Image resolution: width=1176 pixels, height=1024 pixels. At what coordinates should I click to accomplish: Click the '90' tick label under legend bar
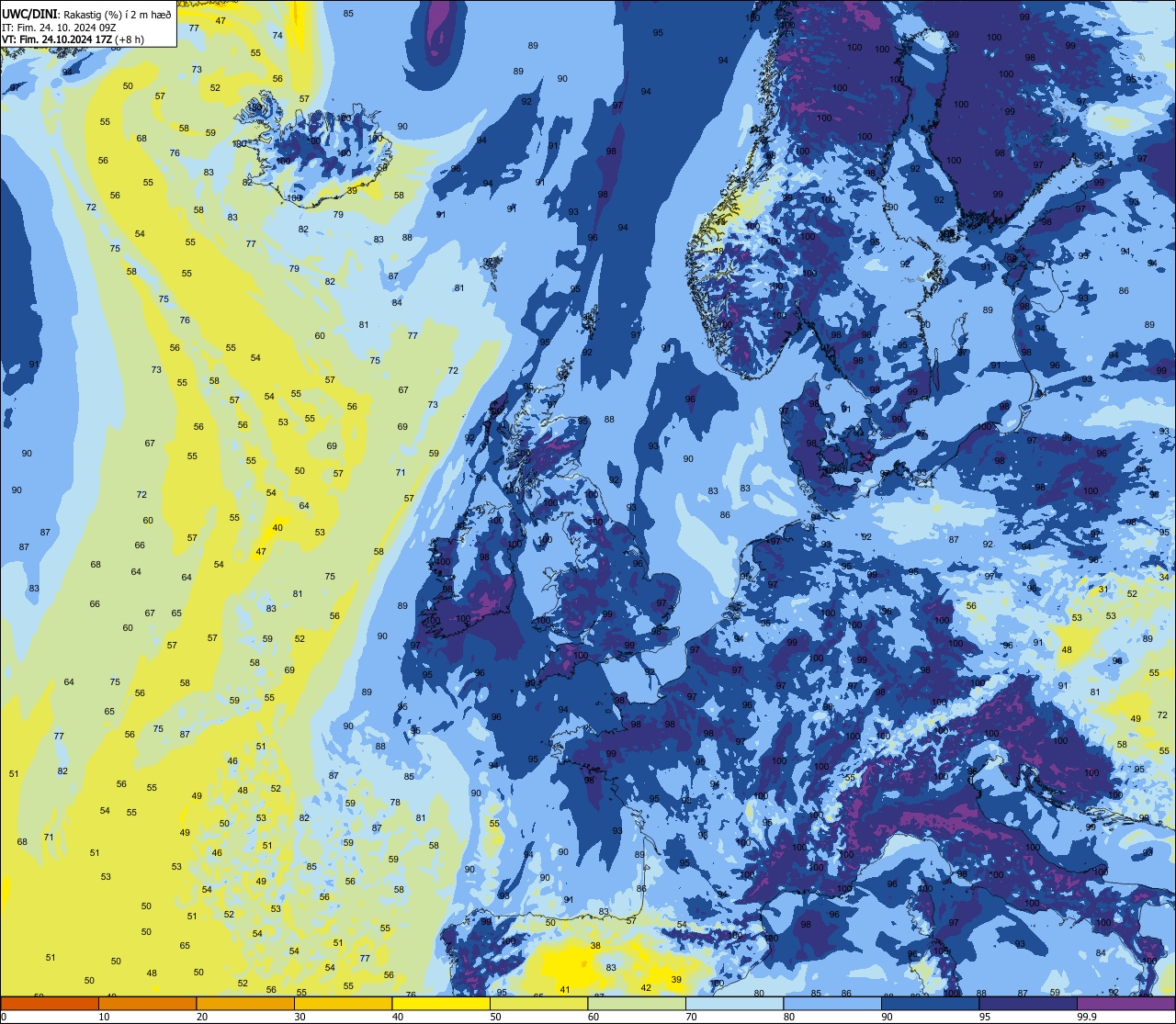[x=887, y=1017]
